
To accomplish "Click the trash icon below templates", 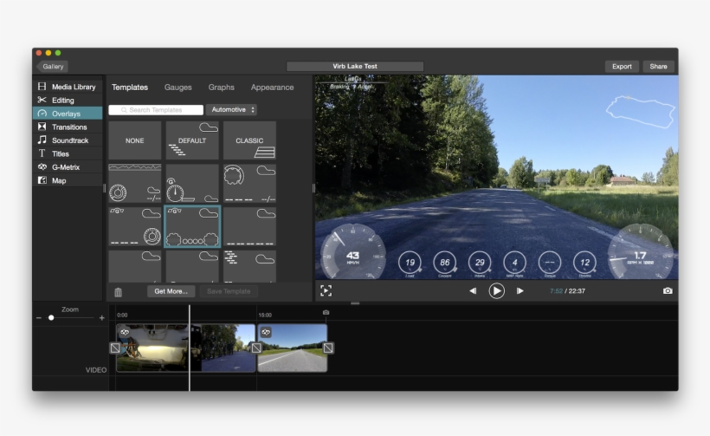I will click(x=119, y=292).
